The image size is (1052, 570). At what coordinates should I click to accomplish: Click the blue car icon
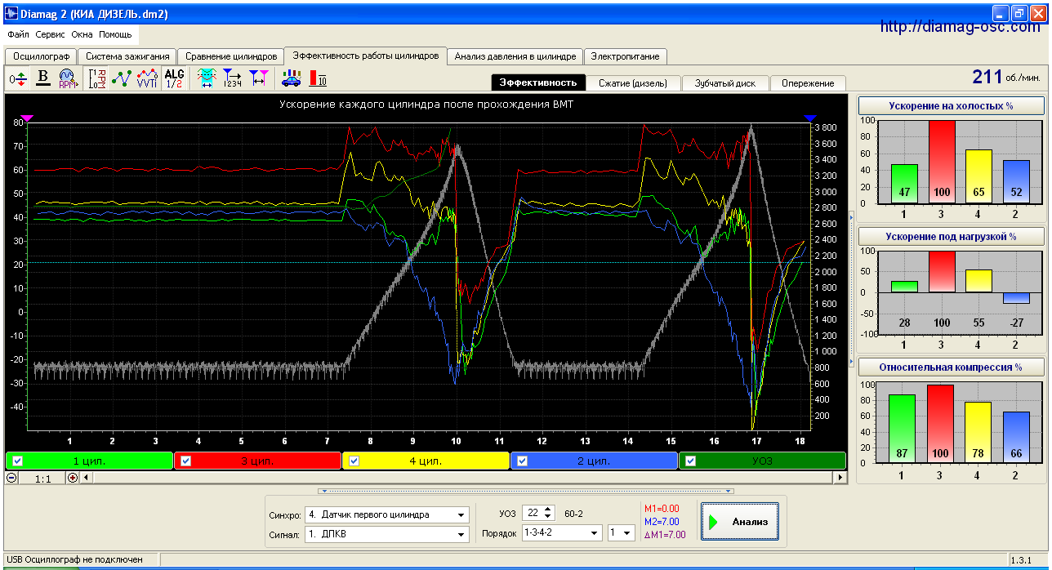click(291, 78)
